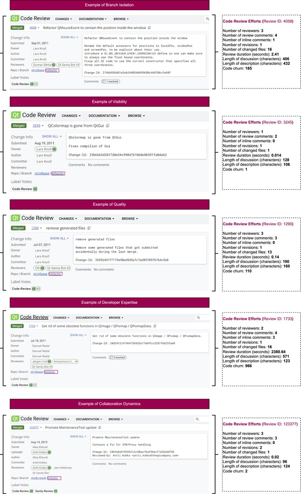Click the Gunnar Sletta reviewer chip

(x=44, y=65)
